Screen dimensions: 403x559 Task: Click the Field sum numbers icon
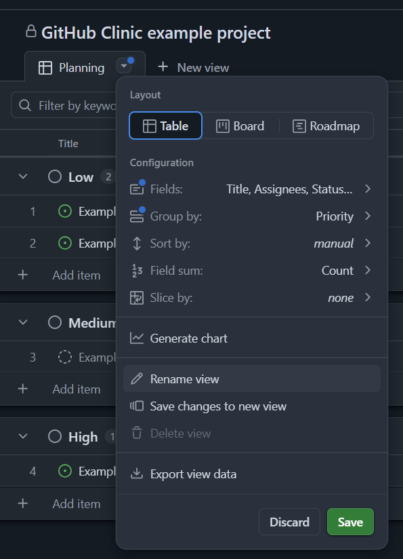[x=137, y=270]
